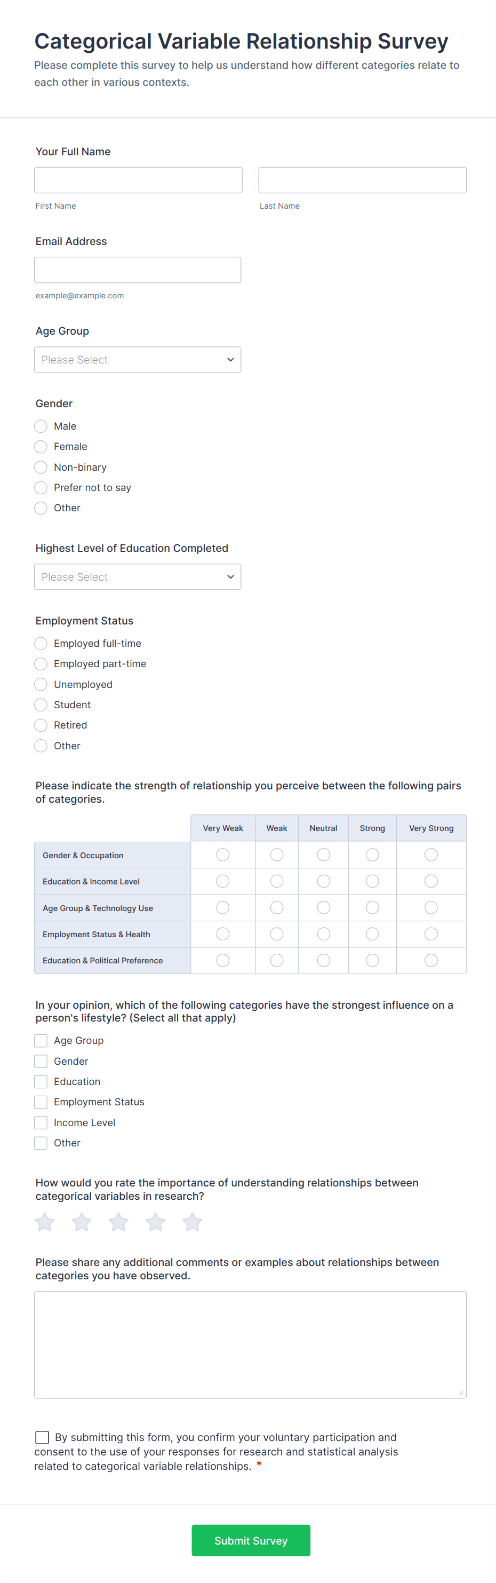Select Non-binary under Gender
The image size is (496, 1583).
(41, 467)
